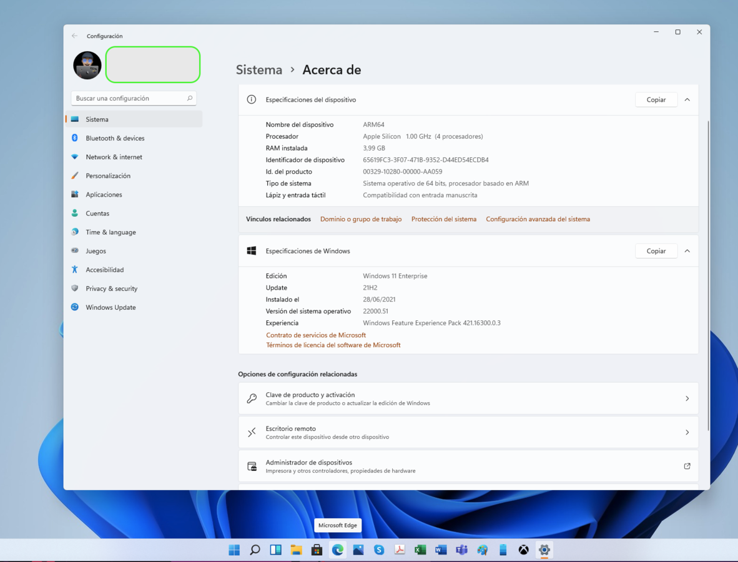
Task: Open Microsoft Store from the taskbar
Action: point(317,550)
